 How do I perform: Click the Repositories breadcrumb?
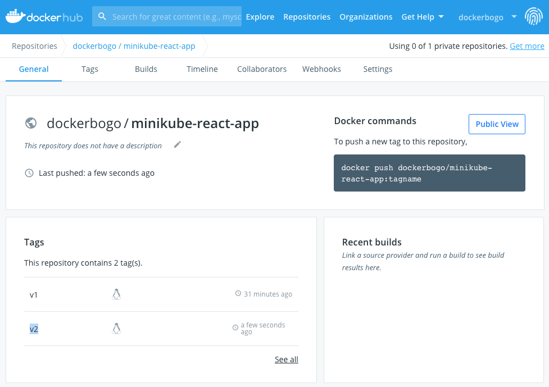(x=34, y=46)
